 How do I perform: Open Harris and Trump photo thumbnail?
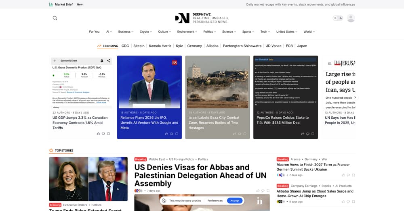(88, 179)
